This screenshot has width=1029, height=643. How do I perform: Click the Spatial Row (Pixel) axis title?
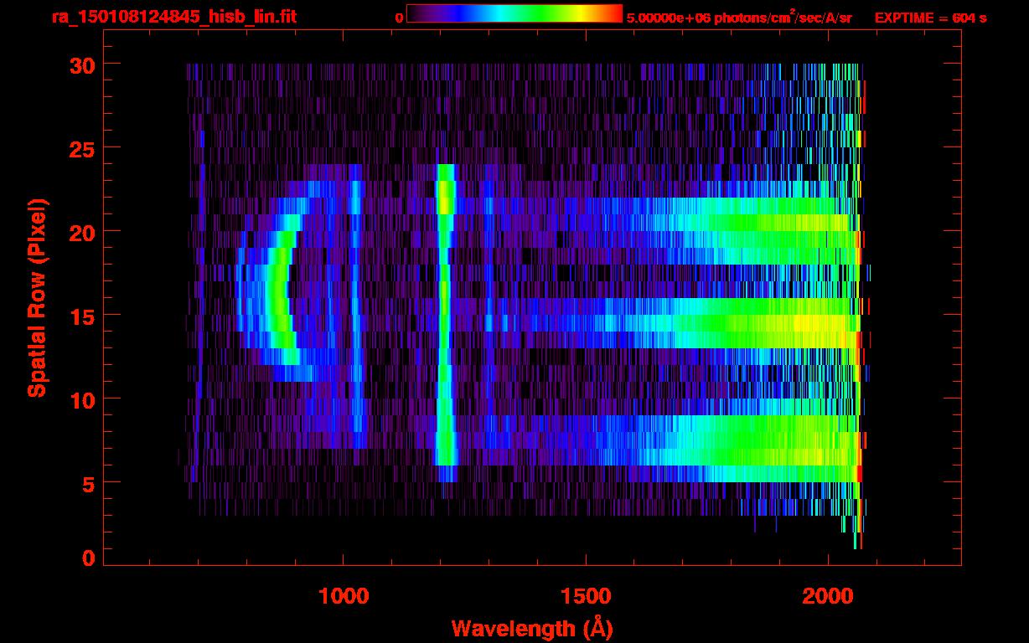pyautogui.click(x=38, y=297)
